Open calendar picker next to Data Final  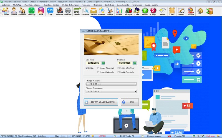pos(135,63)
